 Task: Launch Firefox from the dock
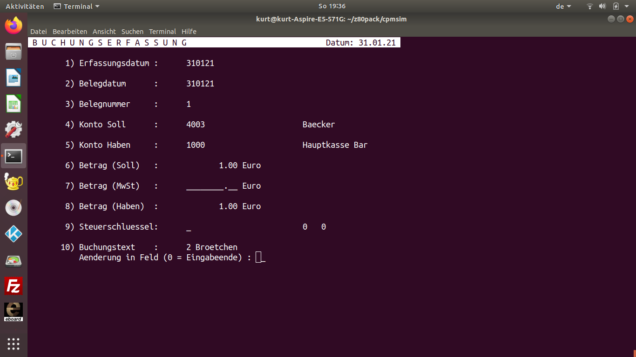[x=14, y=25]
